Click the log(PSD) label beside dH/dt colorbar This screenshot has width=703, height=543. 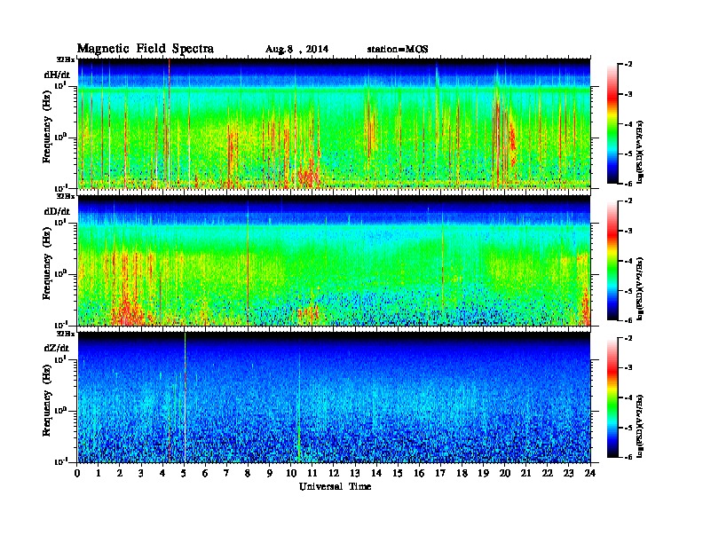pos(640,152)
